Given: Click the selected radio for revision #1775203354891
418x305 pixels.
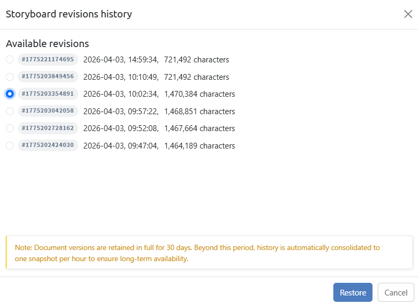Looking at the screenshot, I should tap(10, 94).
